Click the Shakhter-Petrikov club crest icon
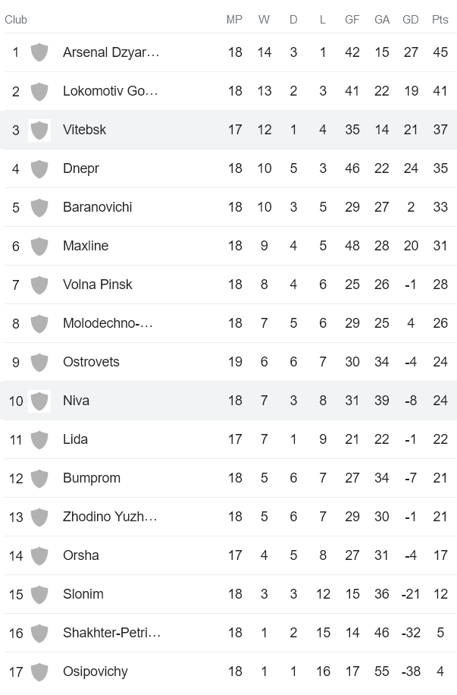 point(39,633)
